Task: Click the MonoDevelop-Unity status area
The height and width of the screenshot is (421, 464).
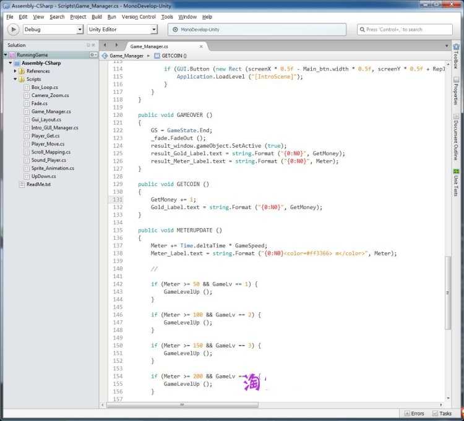Action: pyautogui.click(x=257, y=30)
